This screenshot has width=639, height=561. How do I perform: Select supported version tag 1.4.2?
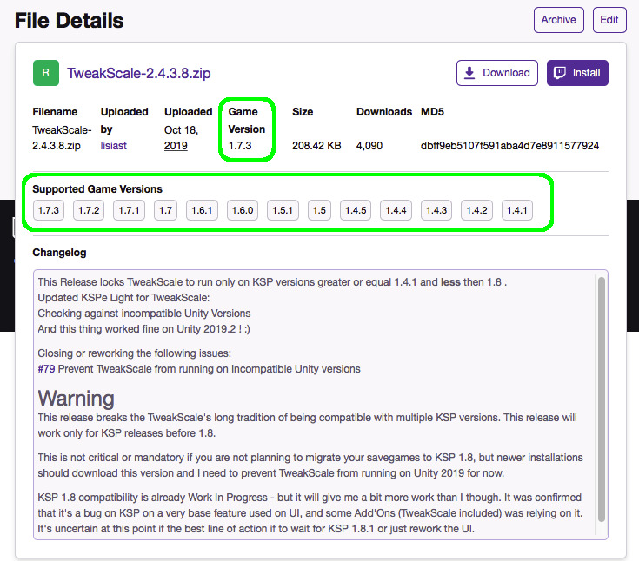476,210
